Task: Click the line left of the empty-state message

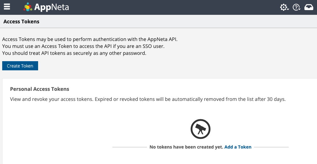Action: coord(129,147)
